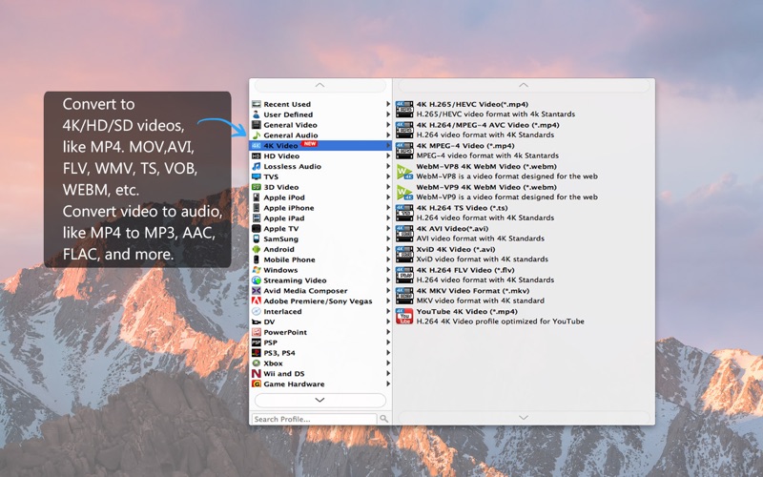
Task: Expand the PowerPoint submenu arrow
Action: [388, 332]
